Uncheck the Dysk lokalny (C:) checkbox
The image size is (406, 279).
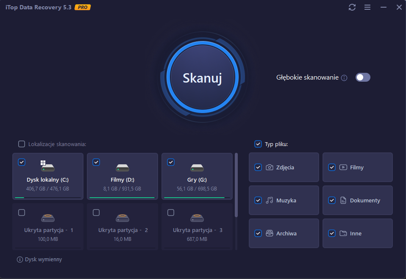click(x=22, y=162)
